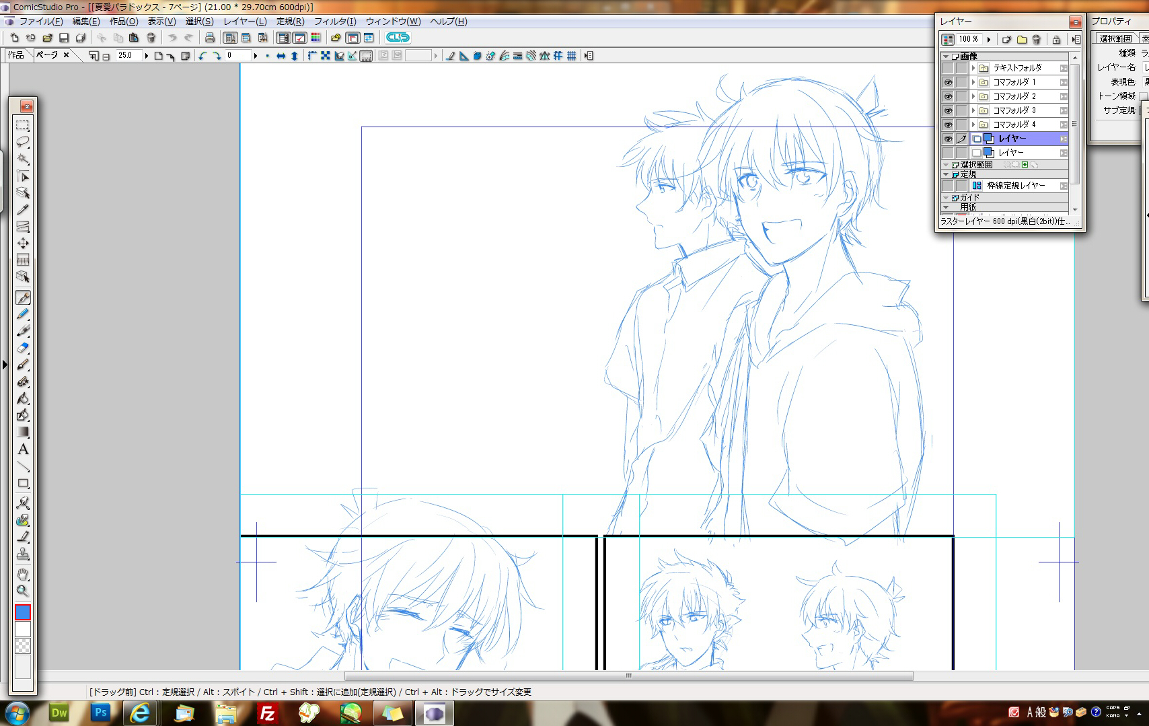
Task: Delete layer using trash icon
Action: click(1036, 40)
